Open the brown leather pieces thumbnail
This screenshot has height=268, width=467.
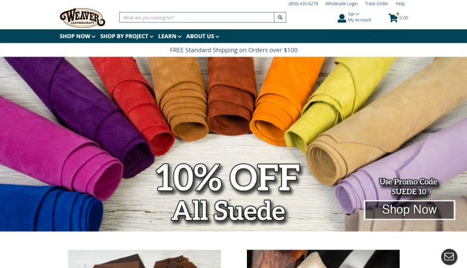144,259
